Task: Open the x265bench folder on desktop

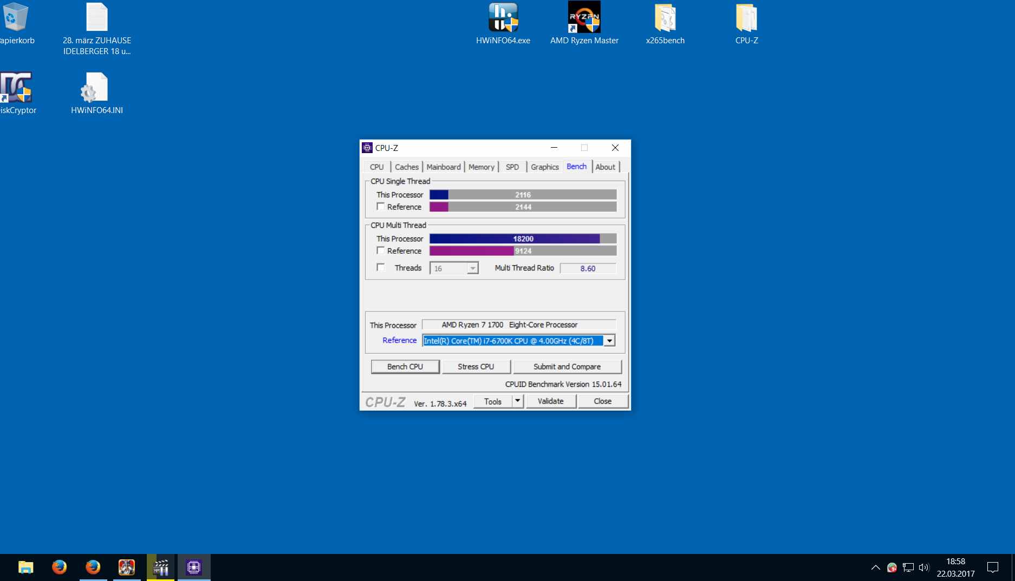Action: (x=665, y=24)
